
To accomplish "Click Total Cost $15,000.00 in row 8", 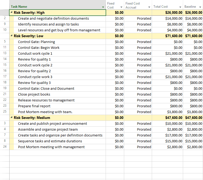I will pyautogui.click(x=174, y=141).
